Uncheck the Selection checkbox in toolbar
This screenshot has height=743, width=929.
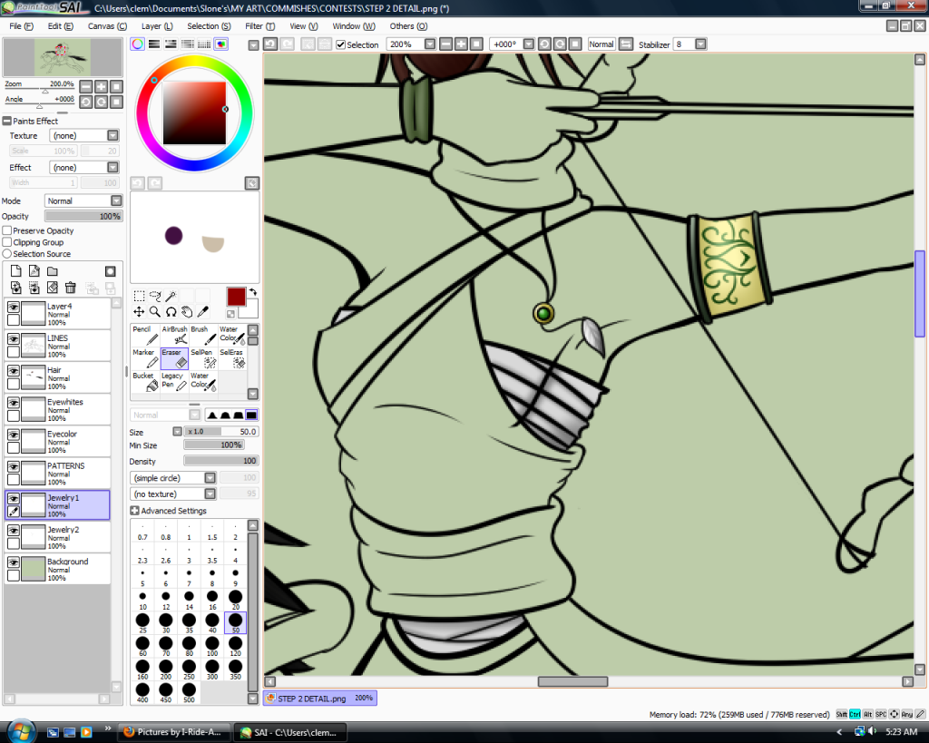(340, 44)
